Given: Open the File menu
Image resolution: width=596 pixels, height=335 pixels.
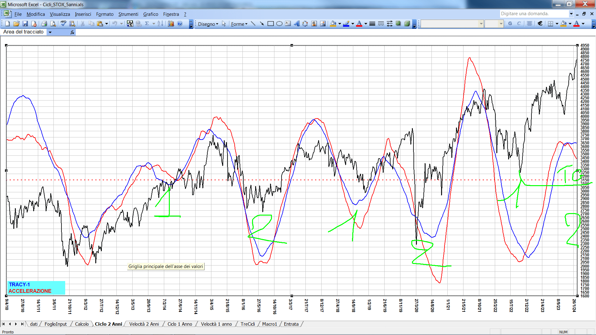Looking at the screenshot, I should pos(18,14).
